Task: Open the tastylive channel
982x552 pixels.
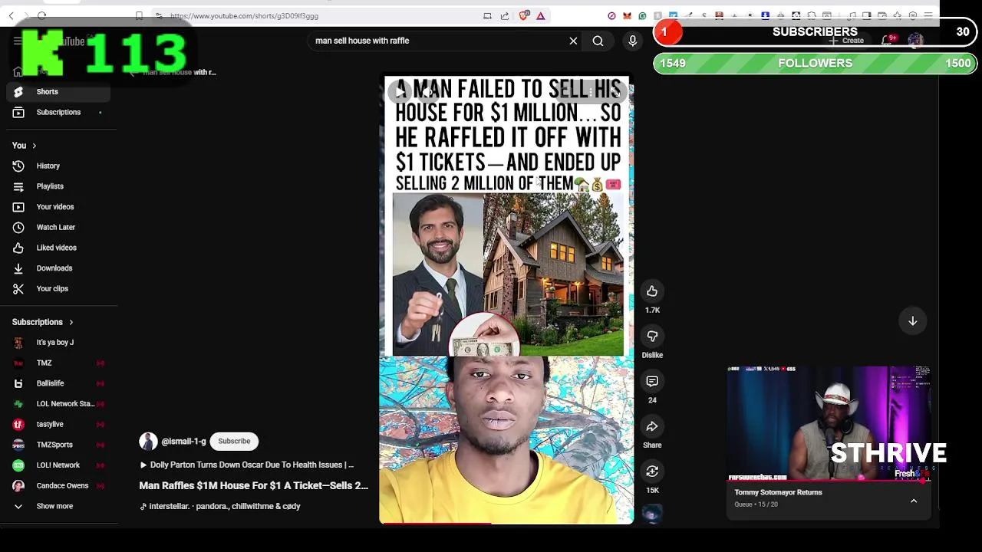Action: [x=58, y=425]
